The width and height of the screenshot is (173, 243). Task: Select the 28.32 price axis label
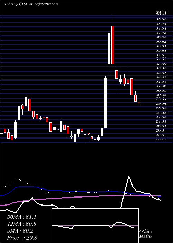pyautogui.click(x=161, y=113)
